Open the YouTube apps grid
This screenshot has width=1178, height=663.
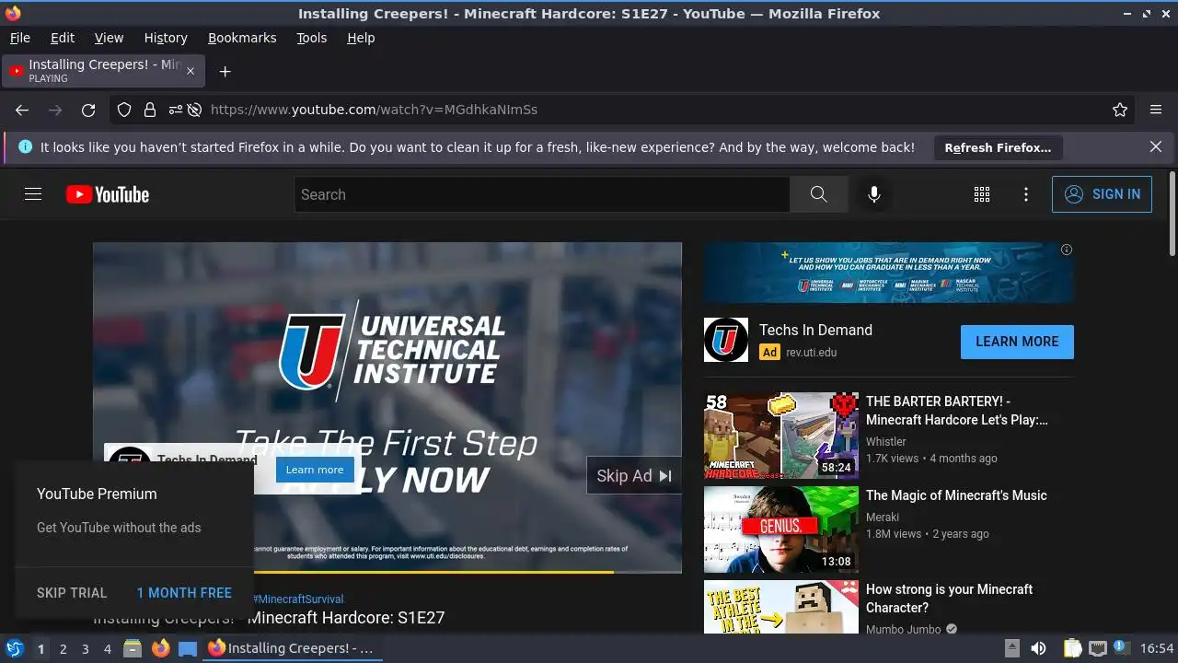click(x=982, y=194)
